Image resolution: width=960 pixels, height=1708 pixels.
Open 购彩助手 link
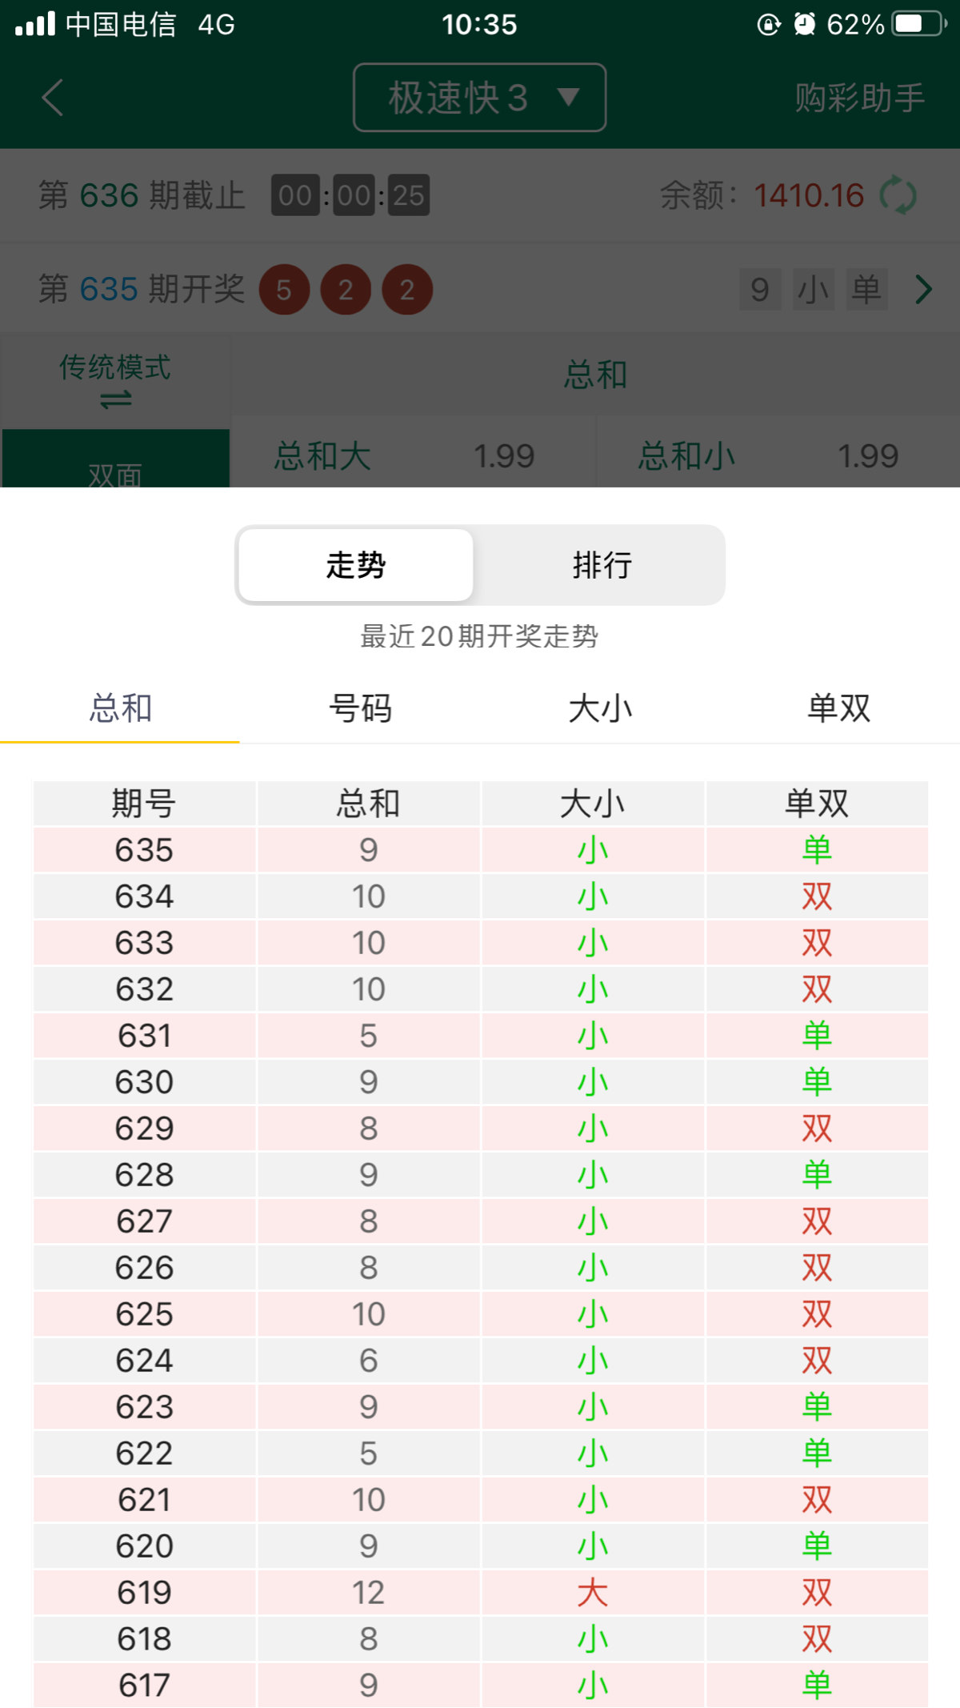click(859, 98)
